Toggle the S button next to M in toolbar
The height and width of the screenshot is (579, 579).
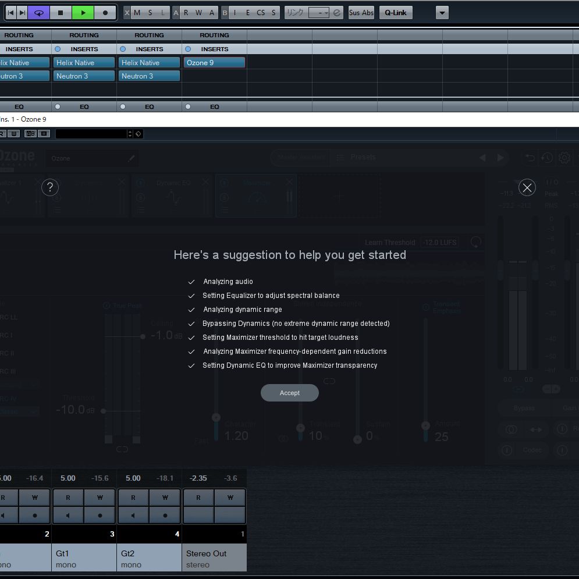(x=150, y=13)
